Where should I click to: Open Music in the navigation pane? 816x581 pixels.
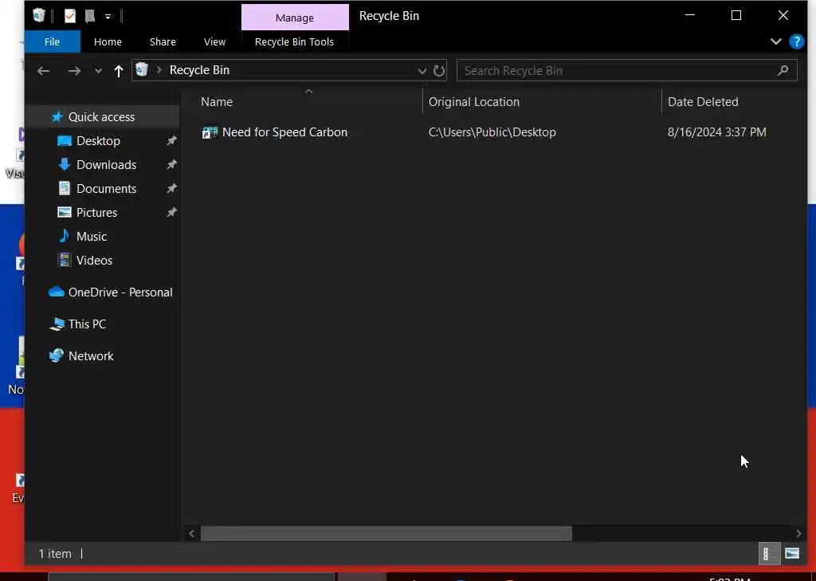[92, 237]
